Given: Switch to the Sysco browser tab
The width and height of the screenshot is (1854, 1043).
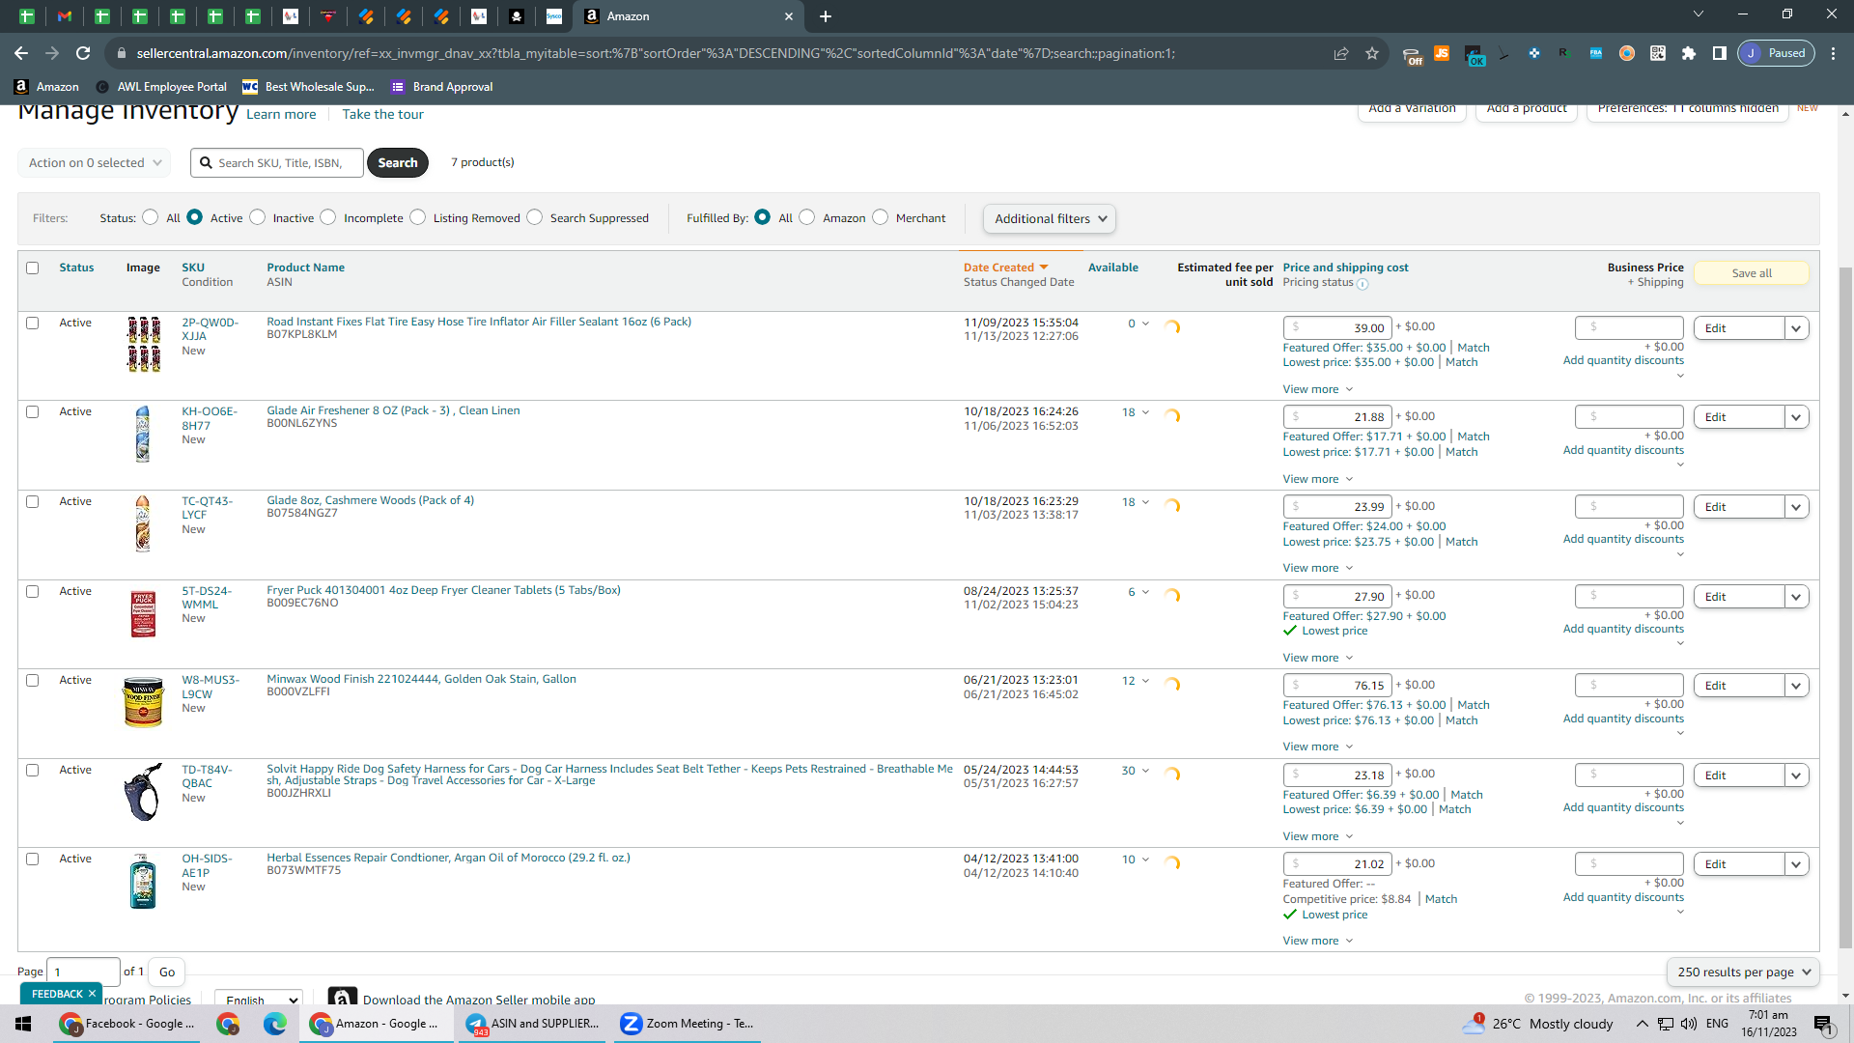Looking at the screenshot, I should click(554, 16).
